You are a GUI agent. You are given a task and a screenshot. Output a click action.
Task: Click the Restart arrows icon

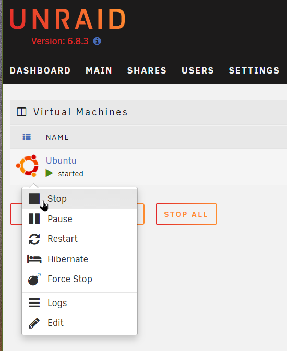(x=34, y=239)
